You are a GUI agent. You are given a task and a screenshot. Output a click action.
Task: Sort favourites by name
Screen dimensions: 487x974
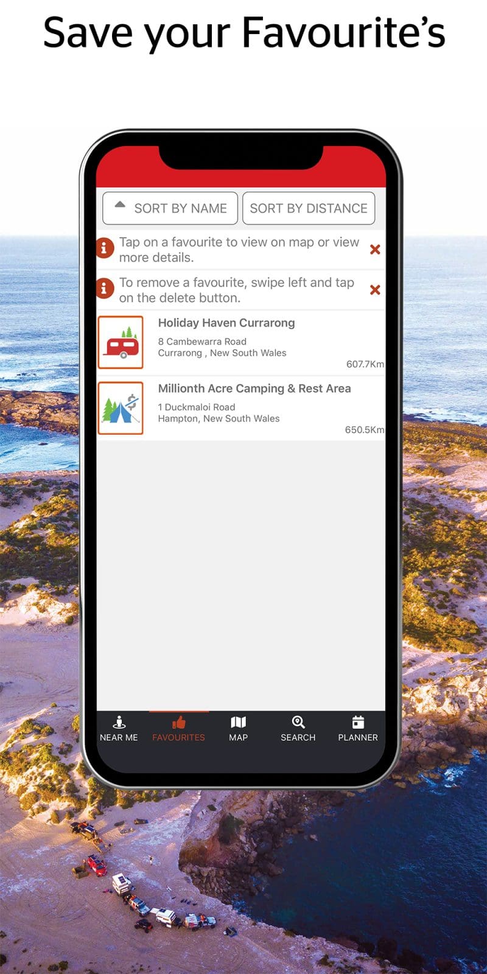coord(180,208)
